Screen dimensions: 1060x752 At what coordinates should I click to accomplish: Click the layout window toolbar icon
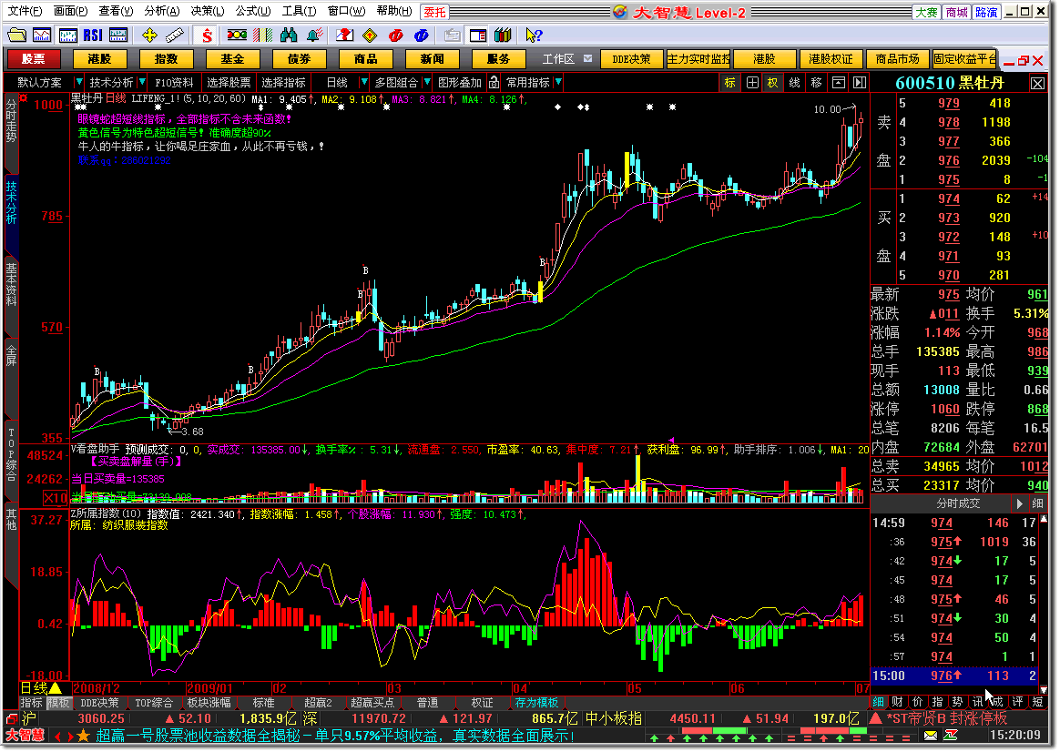click(478, 36)
